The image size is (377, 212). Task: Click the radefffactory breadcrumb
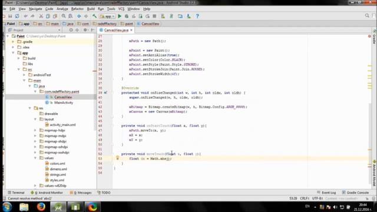click(x=105, y=24)
